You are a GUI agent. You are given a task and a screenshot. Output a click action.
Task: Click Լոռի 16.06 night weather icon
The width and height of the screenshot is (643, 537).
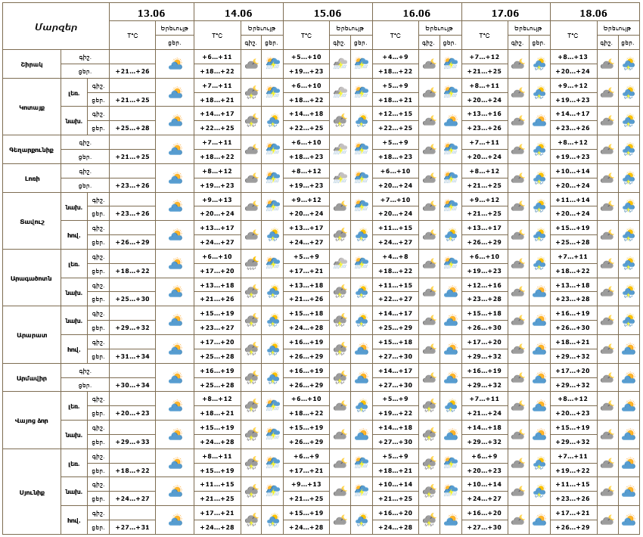coord(430,178)
